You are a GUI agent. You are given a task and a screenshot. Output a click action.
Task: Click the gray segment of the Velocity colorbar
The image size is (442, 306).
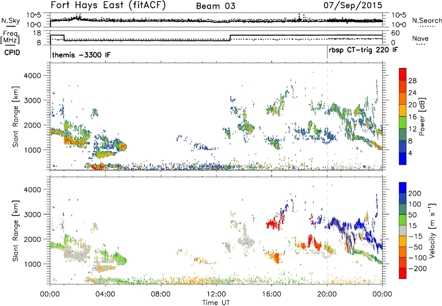click(403, 231)
